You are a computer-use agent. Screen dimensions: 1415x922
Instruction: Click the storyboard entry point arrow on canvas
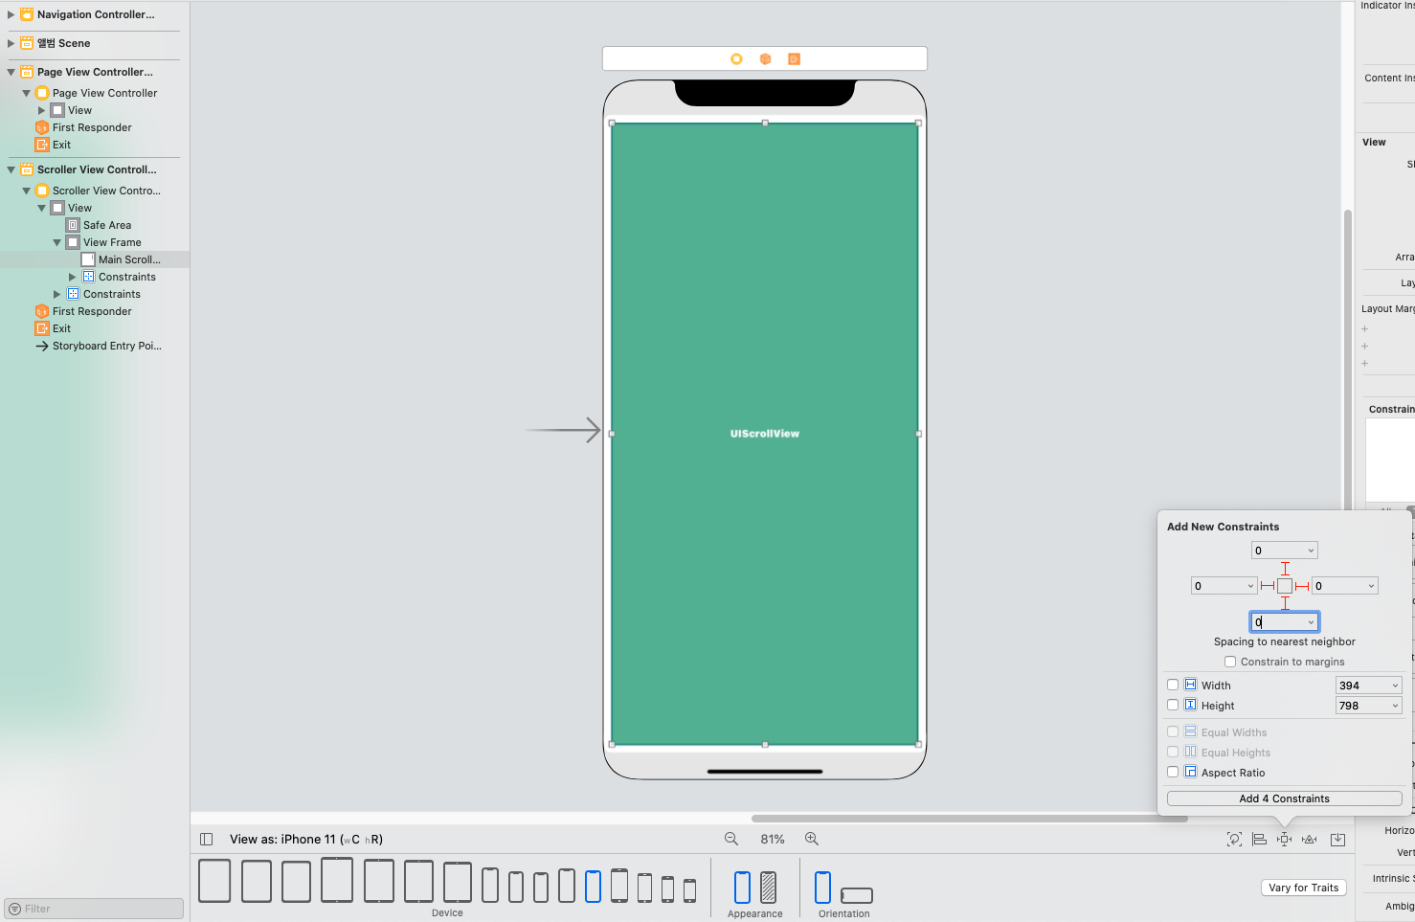coord(563,430)
